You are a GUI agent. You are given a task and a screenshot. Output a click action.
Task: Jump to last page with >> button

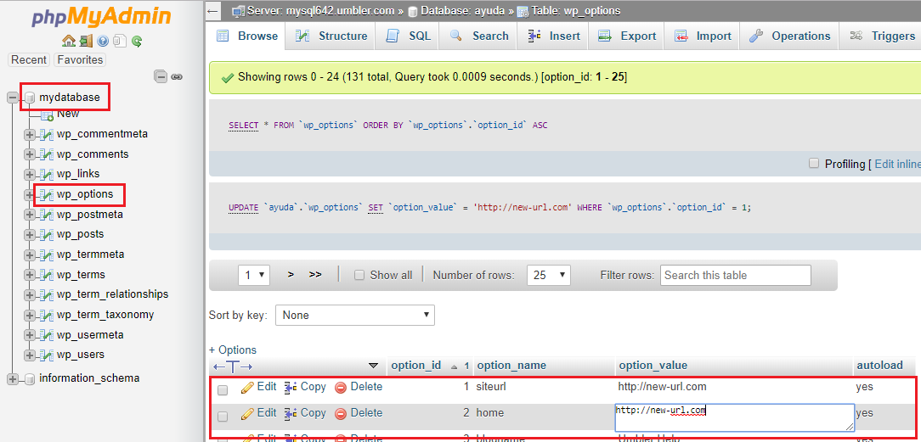[x=315, y=274]
